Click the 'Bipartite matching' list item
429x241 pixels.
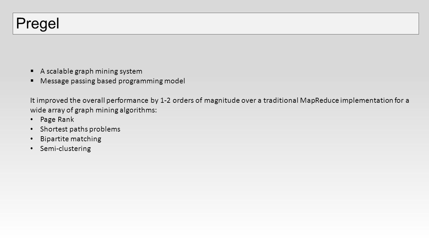(x=71, y=139)
